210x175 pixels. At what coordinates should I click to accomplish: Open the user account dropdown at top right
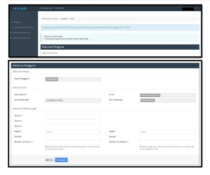click(x=190, y=9)
